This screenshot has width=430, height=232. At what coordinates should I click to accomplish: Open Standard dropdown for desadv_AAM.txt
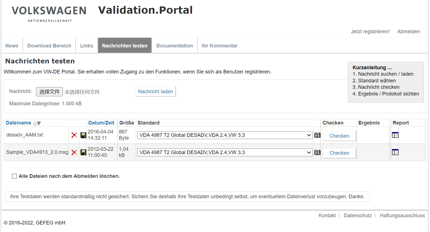click(x=225, y=135)
